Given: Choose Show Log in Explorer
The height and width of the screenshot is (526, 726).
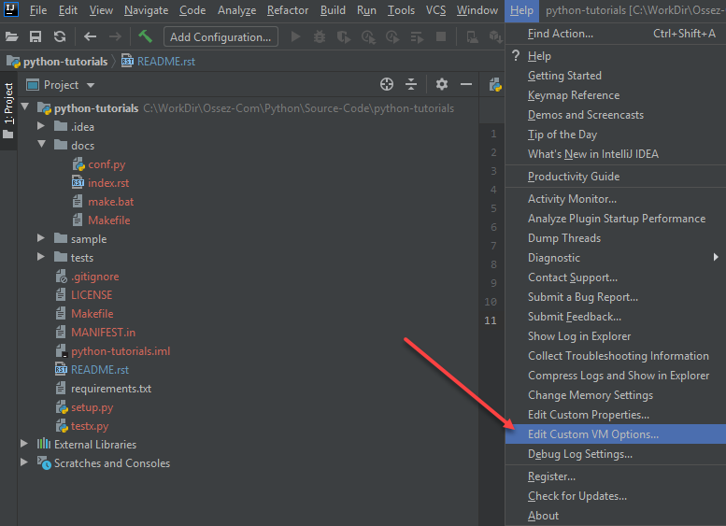Looking at the screenshot, I should (x=616, y=336).
